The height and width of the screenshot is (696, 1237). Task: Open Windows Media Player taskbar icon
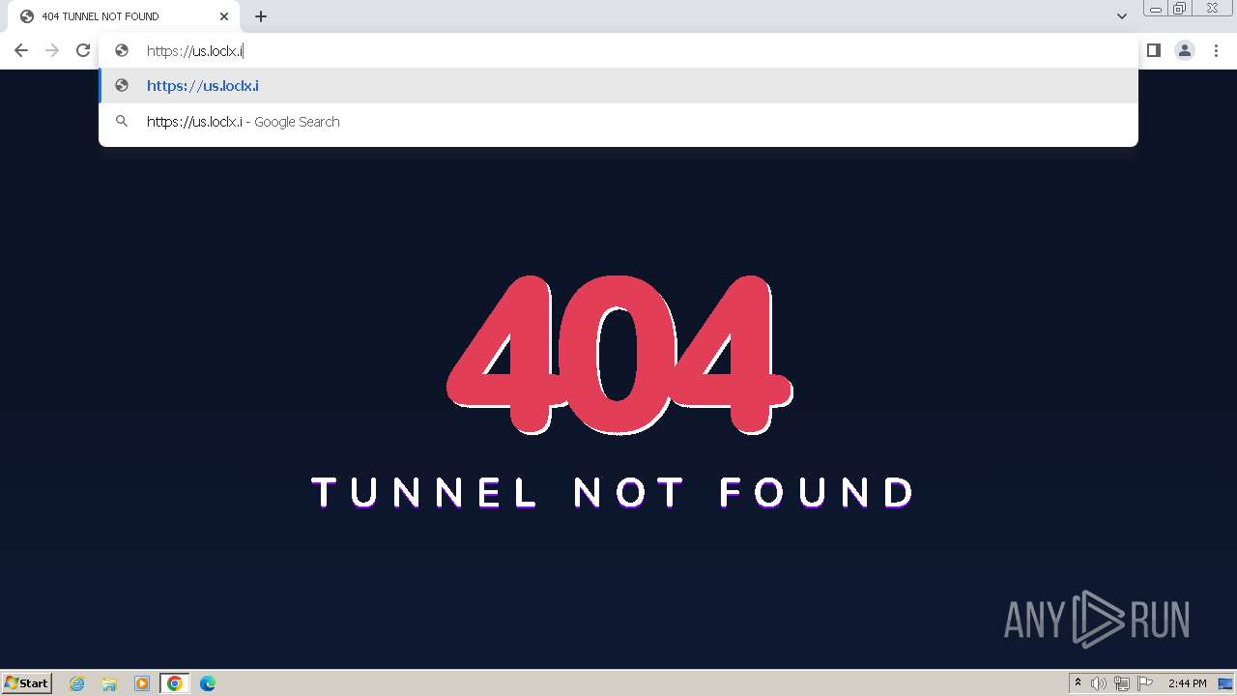tap(142, 683)
